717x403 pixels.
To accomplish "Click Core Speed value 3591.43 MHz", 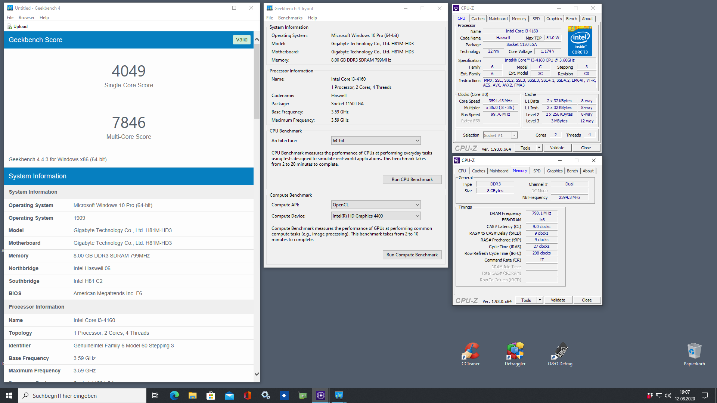I will (500, 101).
